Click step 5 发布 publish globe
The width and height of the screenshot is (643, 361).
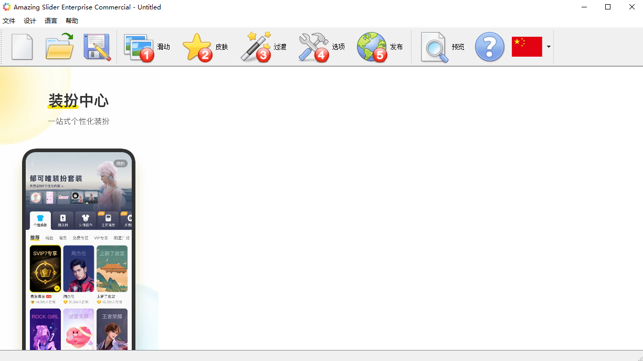click(x=380, y=47)
